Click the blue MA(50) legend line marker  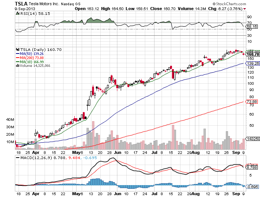pyautogui.click(x=17, y=54)
